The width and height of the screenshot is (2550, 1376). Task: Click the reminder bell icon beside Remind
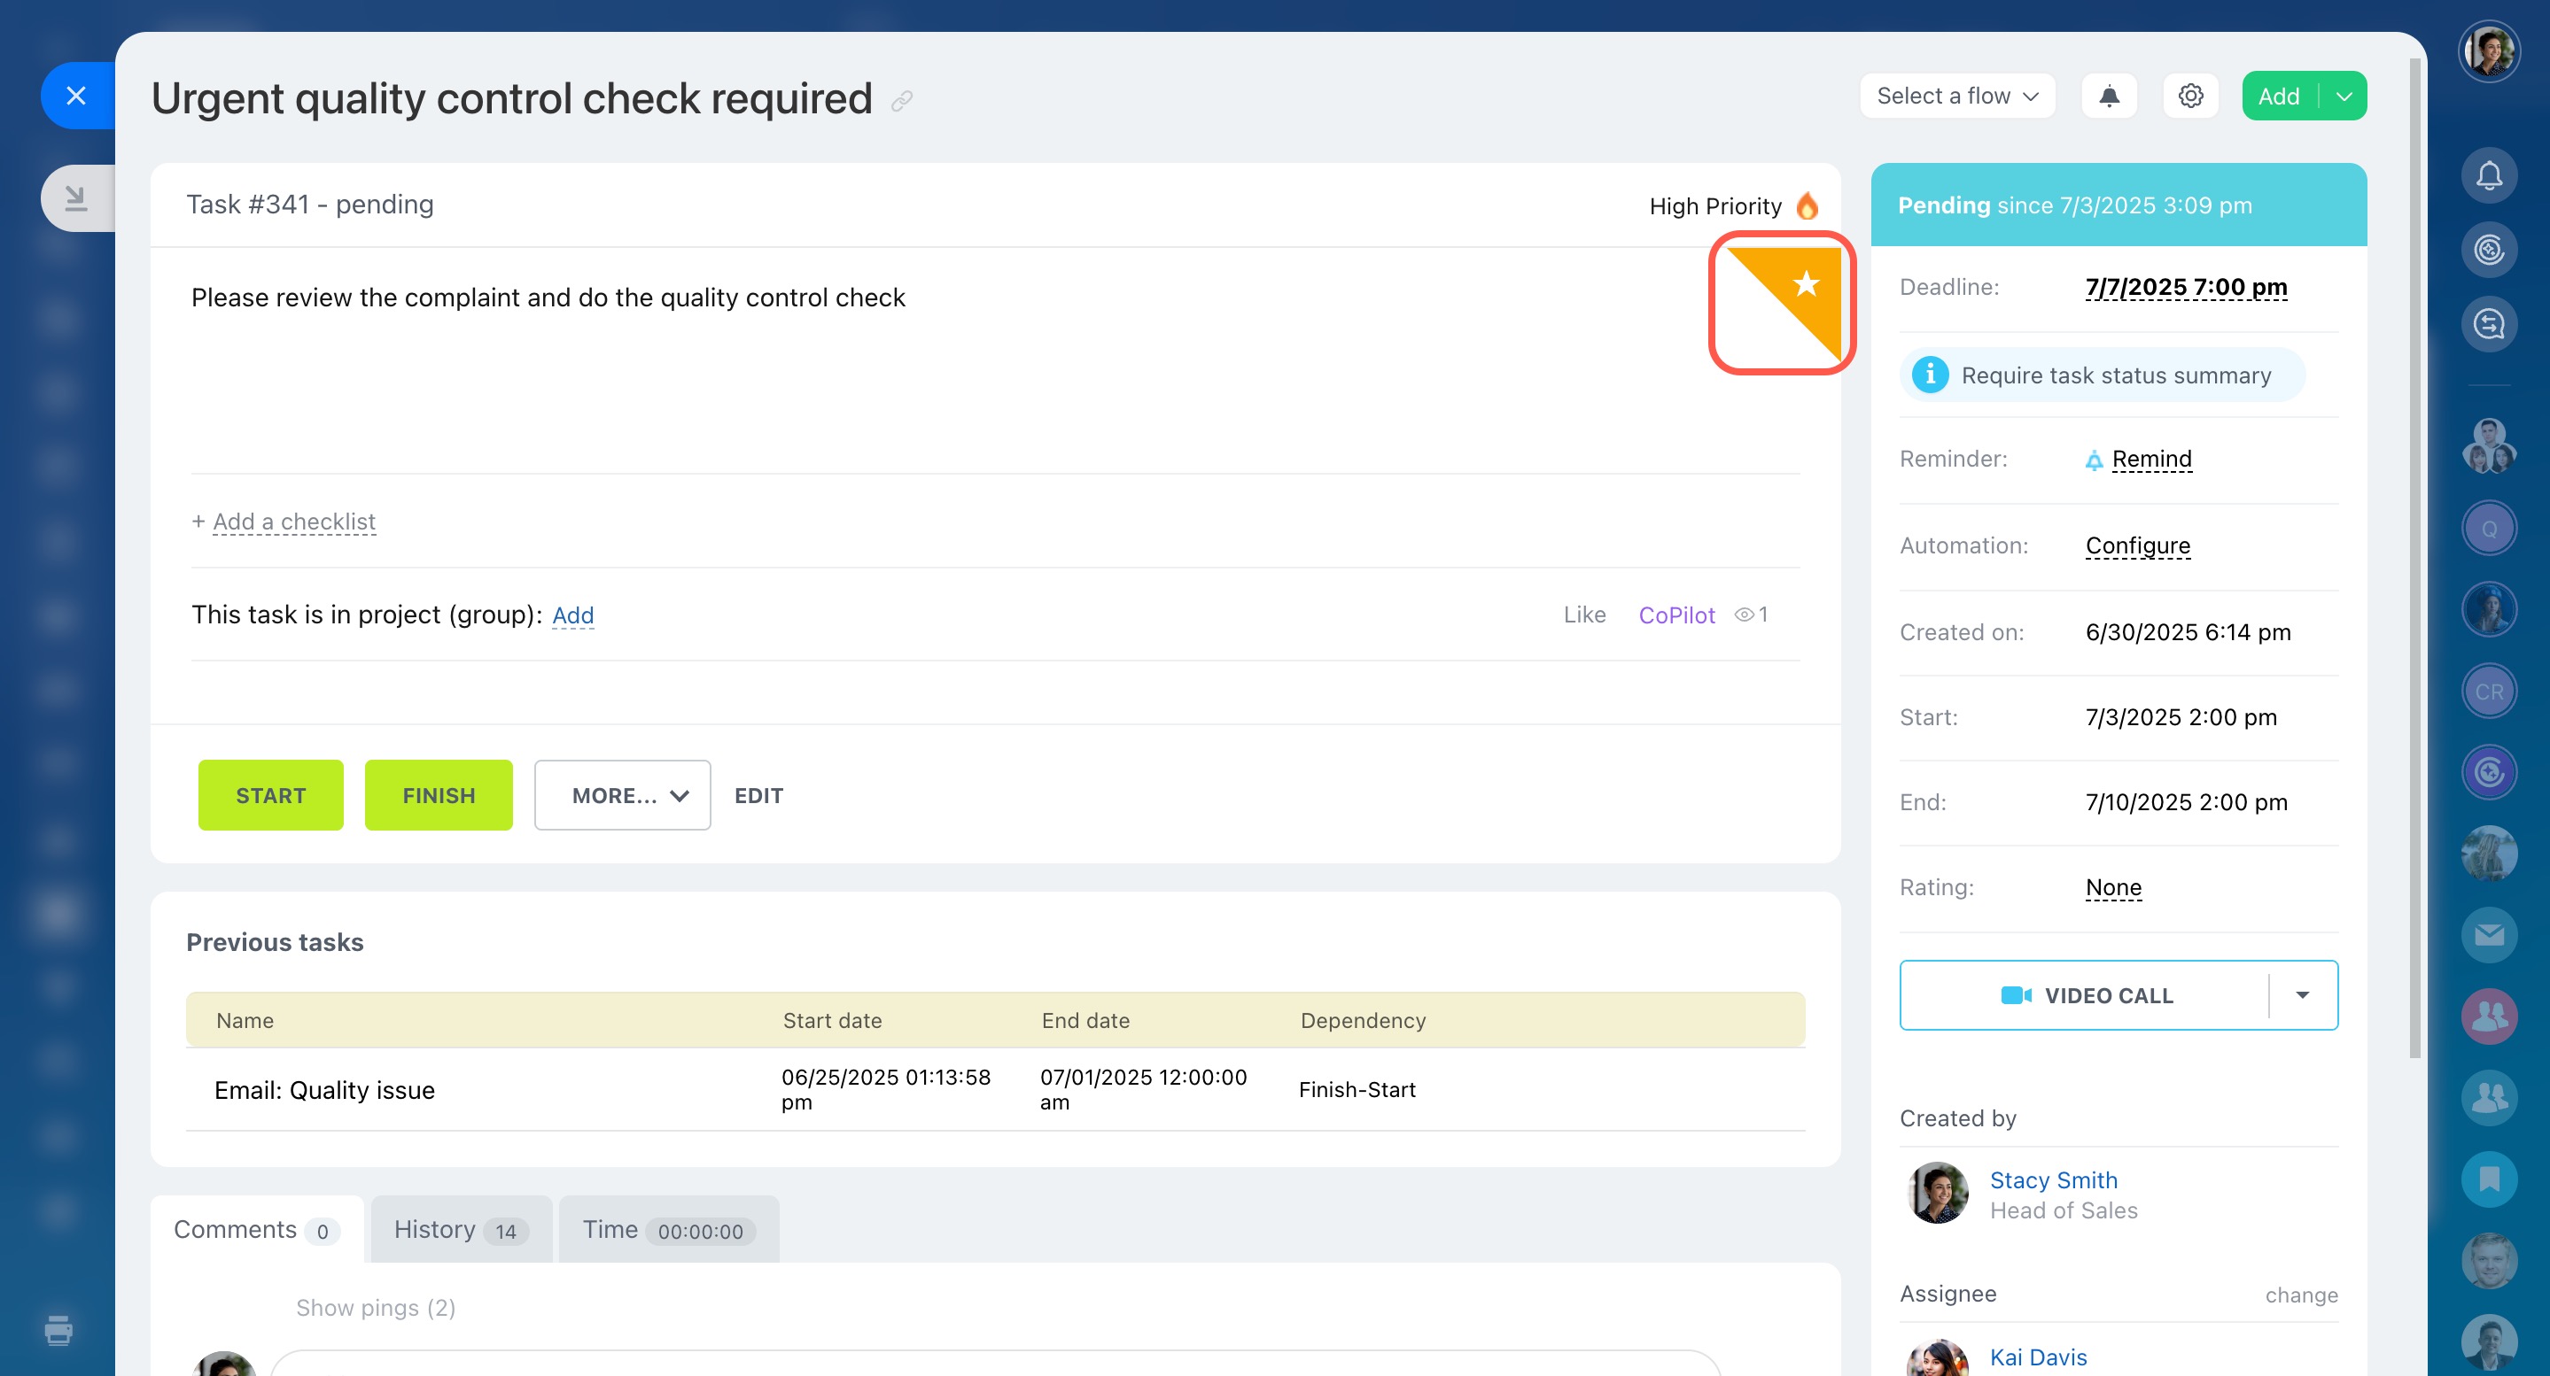click(2094, 460)
